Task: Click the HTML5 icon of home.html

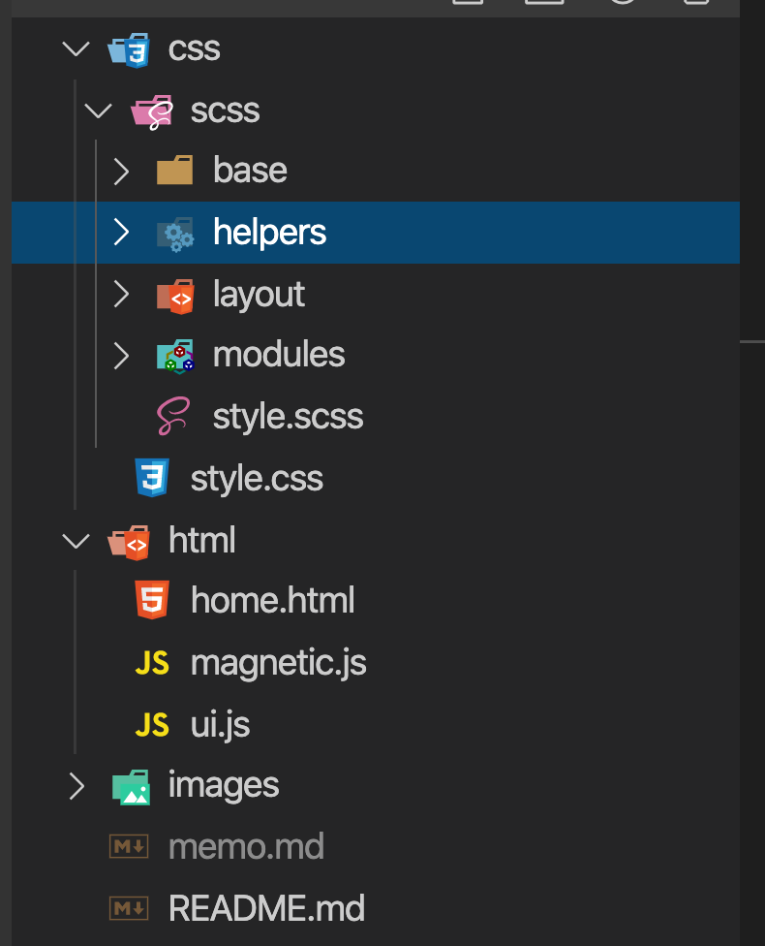Action: [x=152, y=600]
